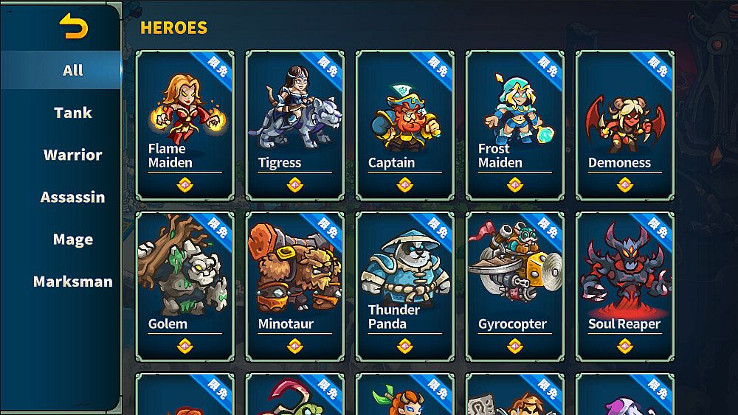Open the Tigress hero card
The height and width of the screenshot is (415, 738).
(295, 126)
